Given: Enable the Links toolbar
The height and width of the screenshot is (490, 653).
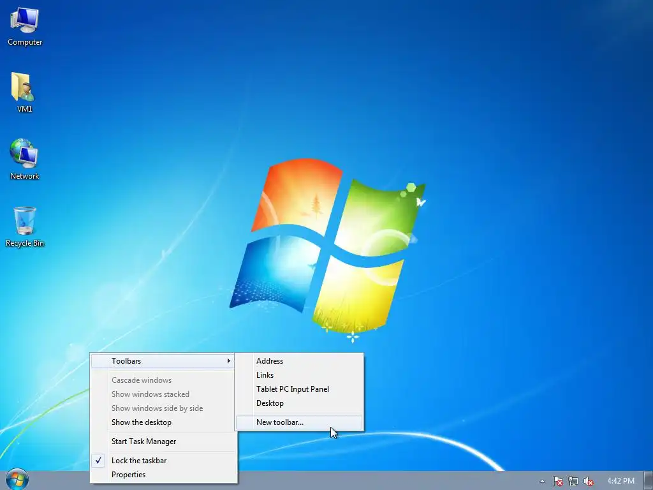Looking at the screenshot, I should coord(299,375).
